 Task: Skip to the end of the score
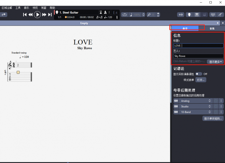[x=50, y=15]
